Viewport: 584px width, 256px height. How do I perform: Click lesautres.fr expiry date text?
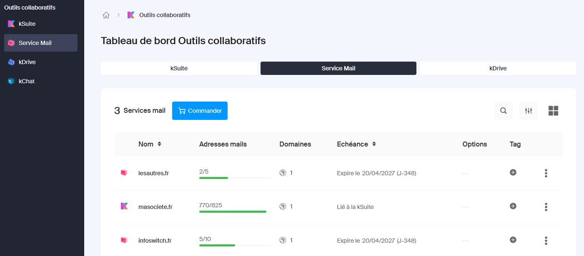[x=376, y=173]
